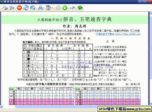
Task: Open print preview magnifier icon
Action: click(x=11, y=8)
